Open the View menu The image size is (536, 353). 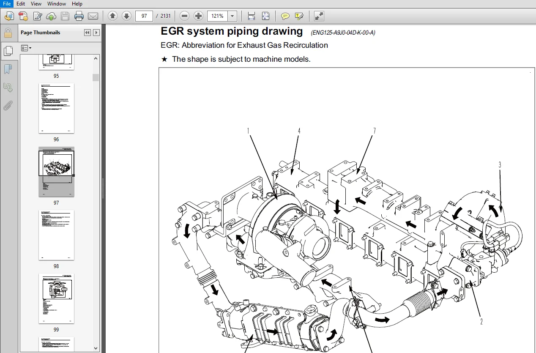(x=36, y=3)
